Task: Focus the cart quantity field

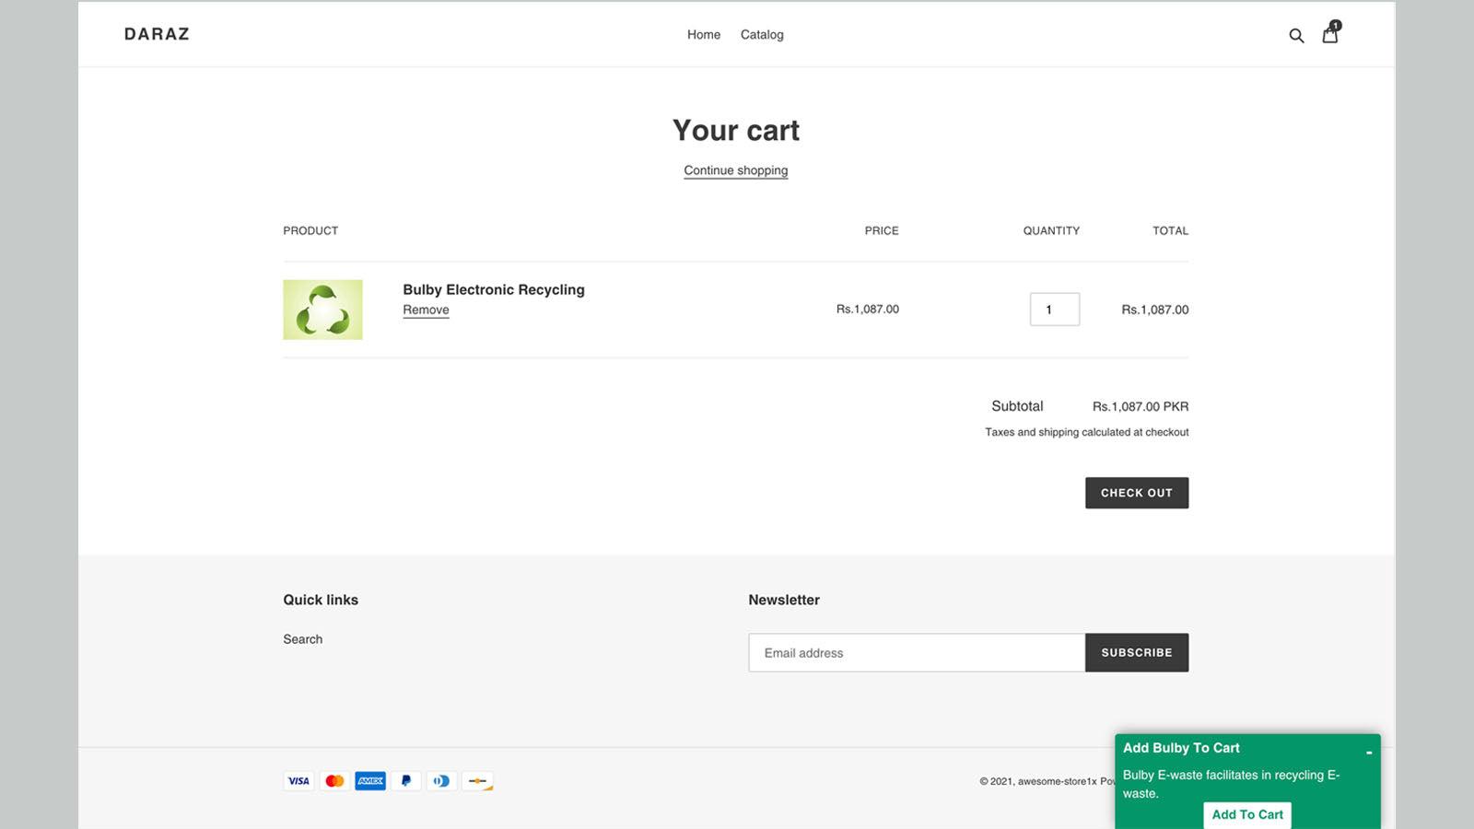Action: pyautogui.click(x=1054, y=309)
